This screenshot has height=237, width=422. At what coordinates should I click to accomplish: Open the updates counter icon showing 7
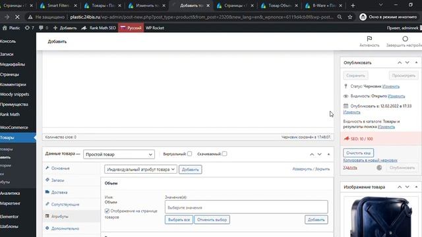tap(27, 28)
